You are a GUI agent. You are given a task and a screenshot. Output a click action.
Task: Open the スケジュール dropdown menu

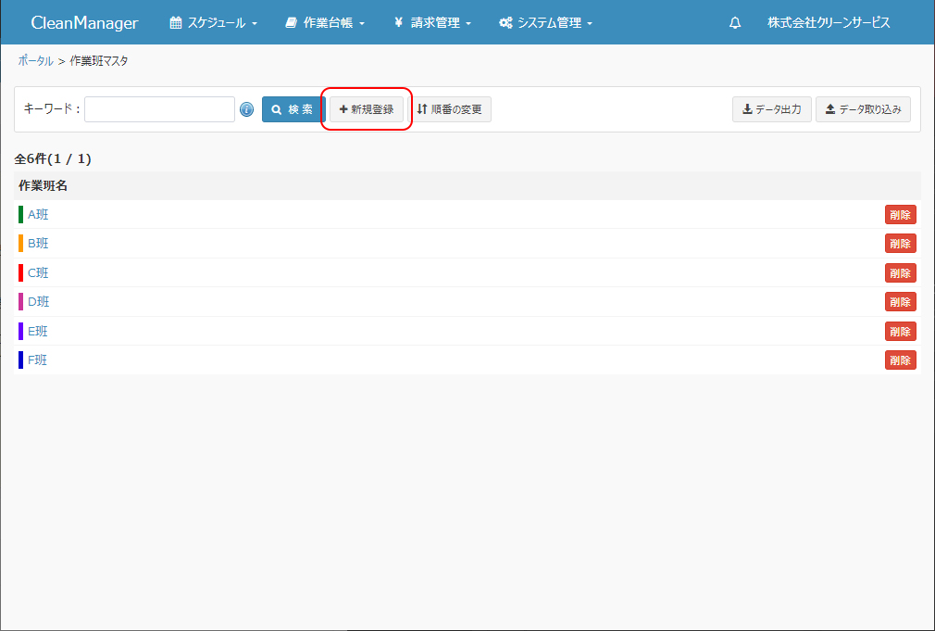pyautogui.click(x=213, y=23)
